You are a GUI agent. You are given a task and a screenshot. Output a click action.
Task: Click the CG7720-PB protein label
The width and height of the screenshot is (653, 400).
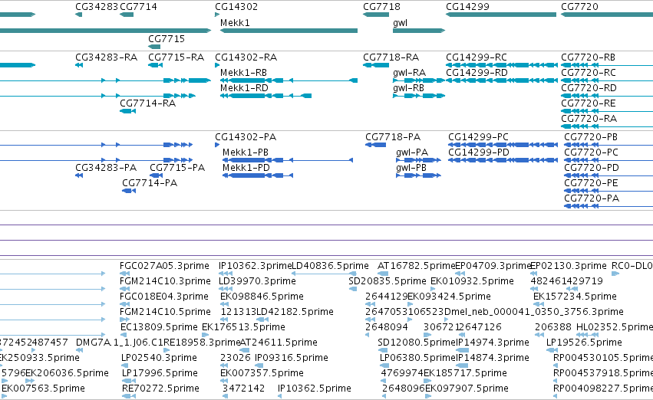pyautogui.click(x=591, y=137)
